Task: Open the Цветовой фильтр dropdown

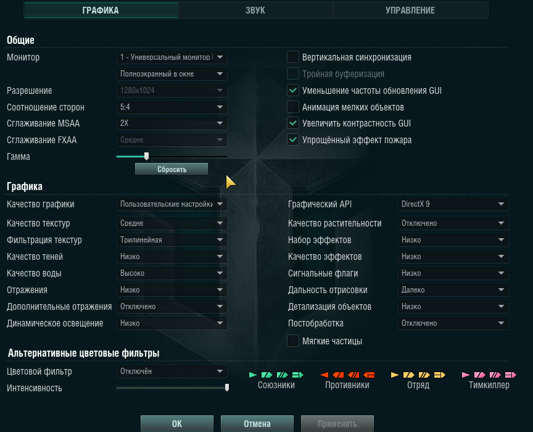Action: point(171,372)
